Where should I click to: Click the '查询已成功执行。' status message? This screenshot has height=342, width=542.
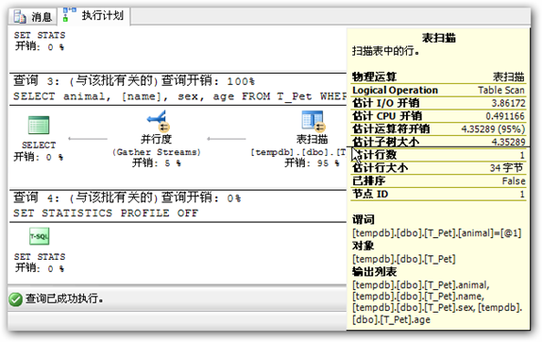64,299
